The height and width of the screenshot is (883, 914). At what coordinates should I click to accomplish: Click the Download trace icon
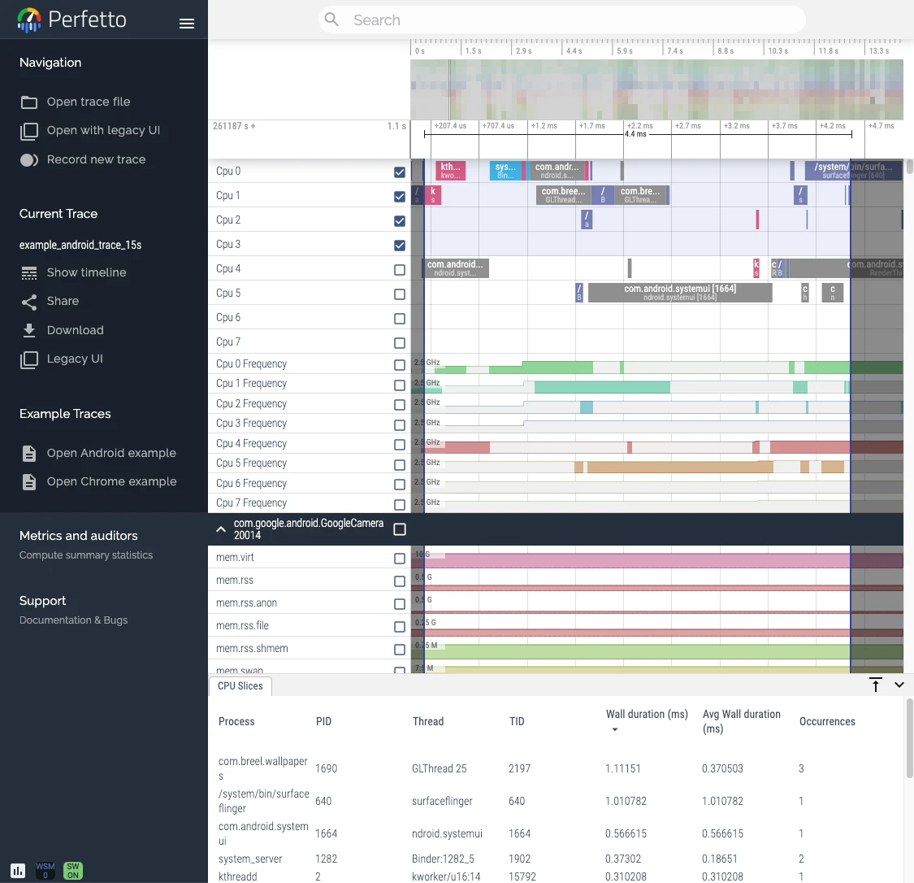coord(29,330)
